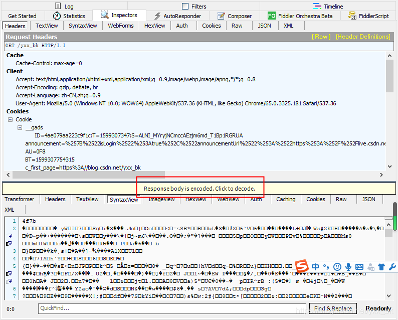Click the Timeline bars icon
The height and width of the screenshot is (320, 398).
(317, 6)
